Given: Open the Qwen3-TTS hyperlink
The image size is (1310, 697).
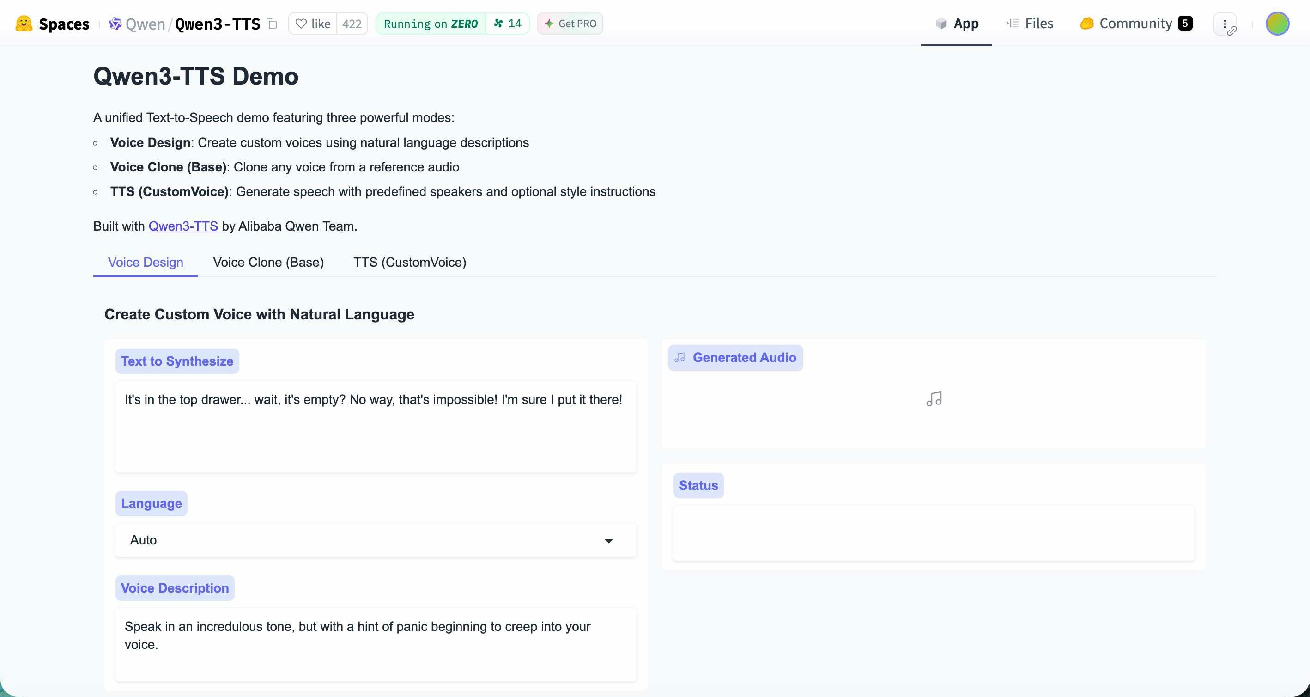Looking at the screenshot, I should [183, 226].
